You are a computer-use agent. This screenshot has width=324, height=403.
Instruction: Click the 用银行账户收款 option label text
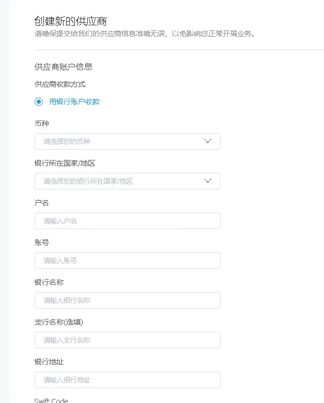pyautogui.click(x=74, y=102)
